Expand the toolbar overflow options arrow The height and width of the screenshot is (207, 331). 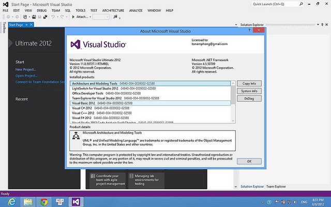pos(119,18)
